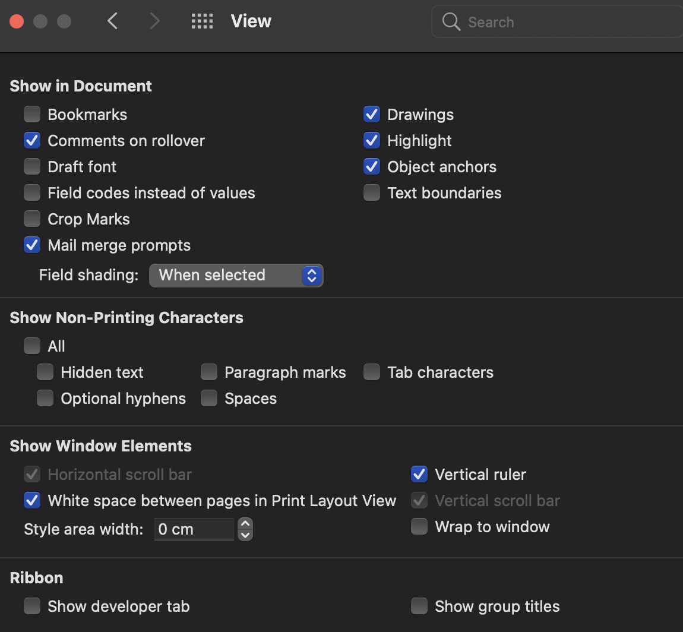The image size is (683, 632).
Task: Click the back navigation arrow
Action: pos(112,21)
